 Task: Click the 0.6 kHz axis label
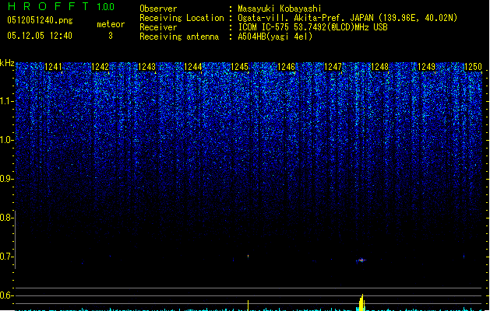click(6, 295)
